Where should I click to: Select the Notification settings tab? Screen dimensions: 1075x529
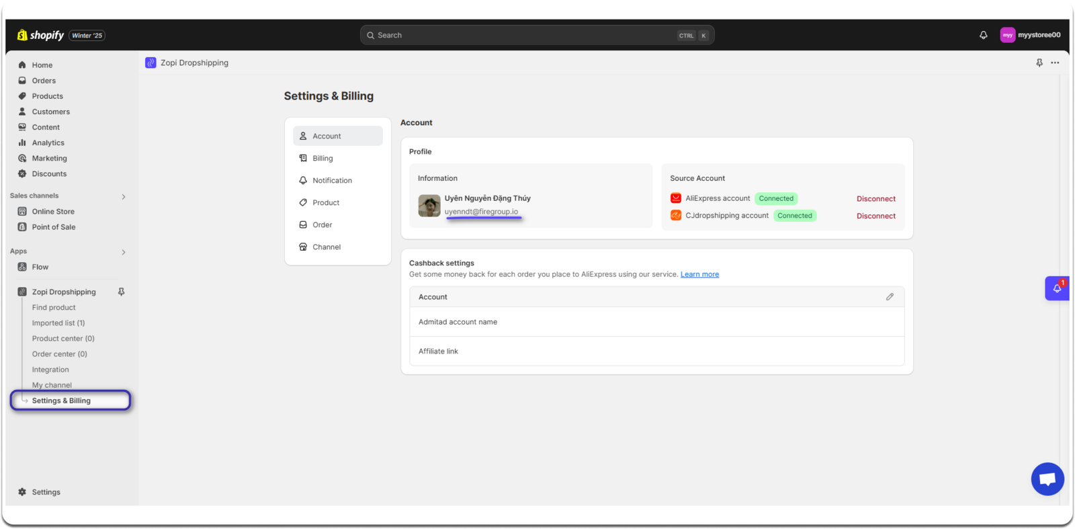click(338, 180)
